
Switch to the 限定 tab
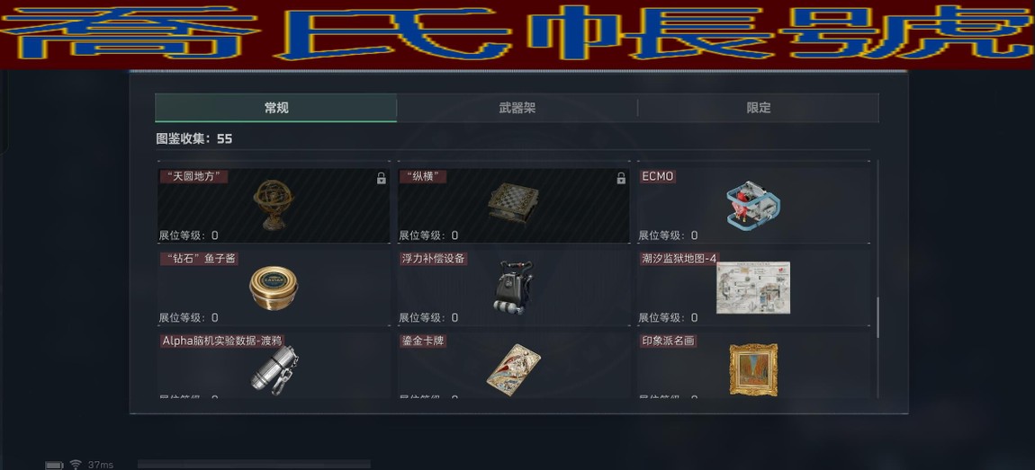[759, 108]
